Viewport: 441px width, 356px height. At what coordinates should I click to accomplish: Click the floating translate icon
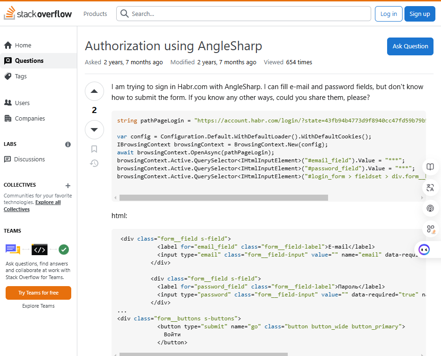click(x=430, y=188)
